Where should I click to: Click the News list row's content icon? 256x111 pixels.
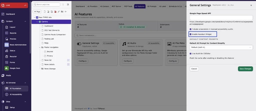(x=68, y=60)
